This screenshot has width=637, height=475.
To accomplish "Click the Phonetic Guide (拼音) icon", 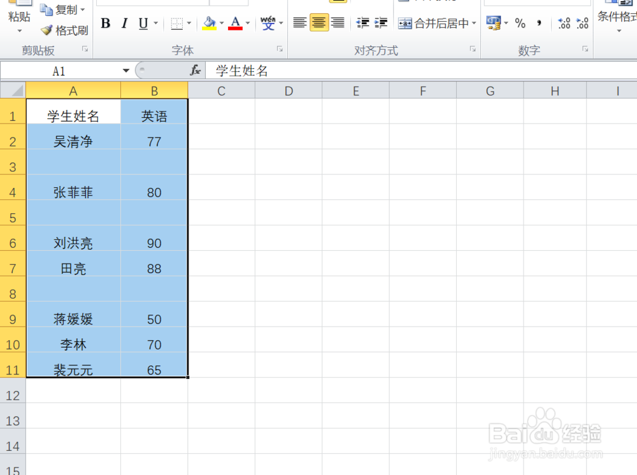I will click(268, 24).
